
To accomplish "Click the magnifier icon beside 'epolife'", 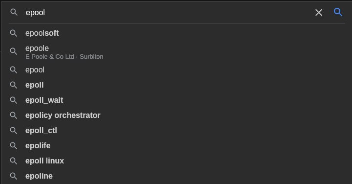I will [x=14, y=146].
